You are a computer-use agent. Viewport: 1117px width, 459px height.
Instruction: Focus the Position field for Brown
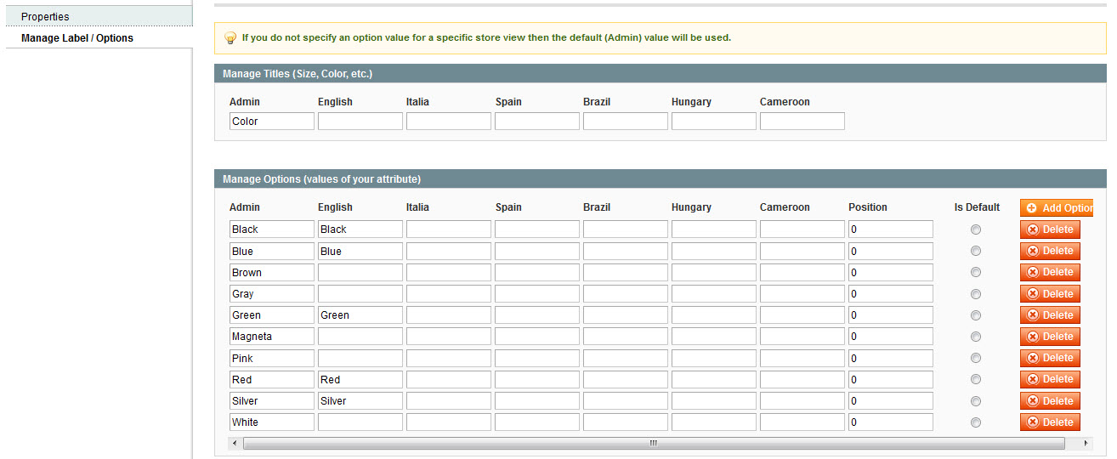(891, 273)
